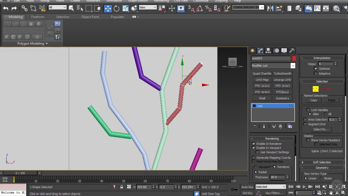Viewport: 348px width, 196px height.
Task: Activate the Select Object tool
Action: point(71,8)
